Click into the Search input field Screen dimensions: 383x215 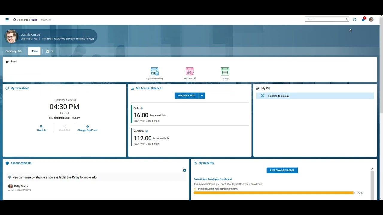tap(325, 19)
